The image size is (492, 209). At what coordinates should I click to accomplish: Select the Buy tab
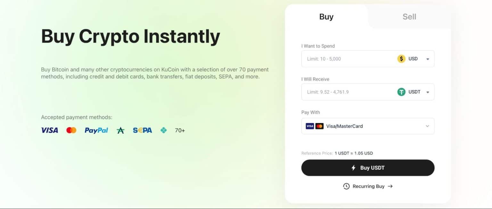(x=326, y=16)
